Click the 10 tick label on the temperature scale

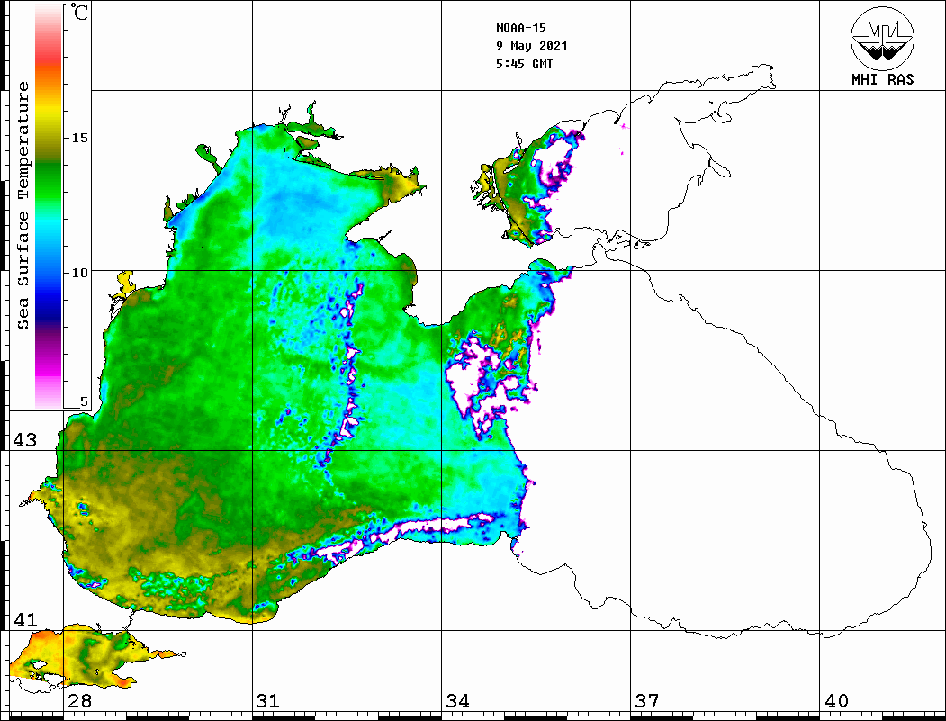[80, 272]
